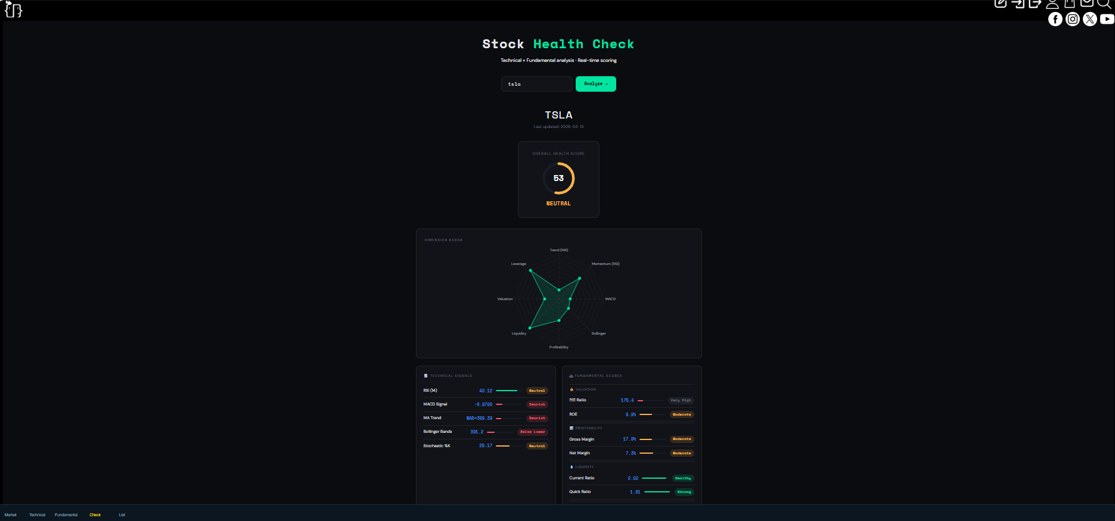Click the Gross Margin value 17.9%

[x=629, y=439]
